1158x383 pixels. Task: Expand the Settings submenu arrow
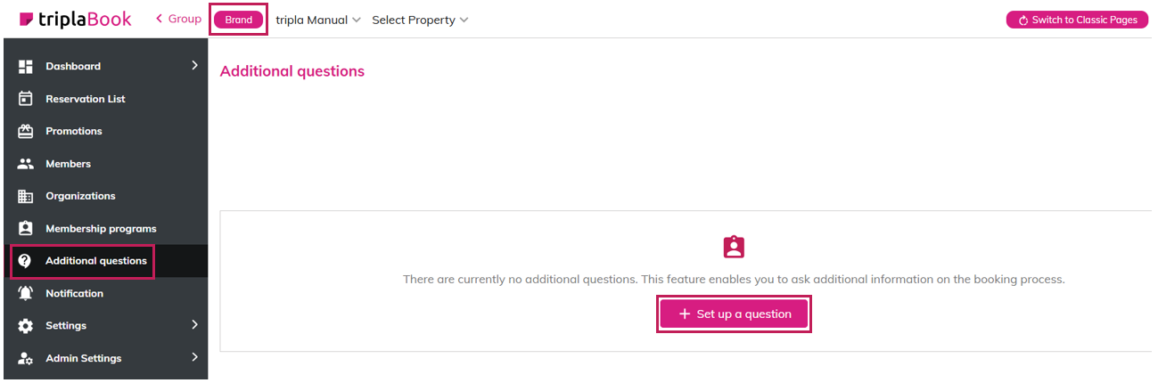tap(194, 325)
